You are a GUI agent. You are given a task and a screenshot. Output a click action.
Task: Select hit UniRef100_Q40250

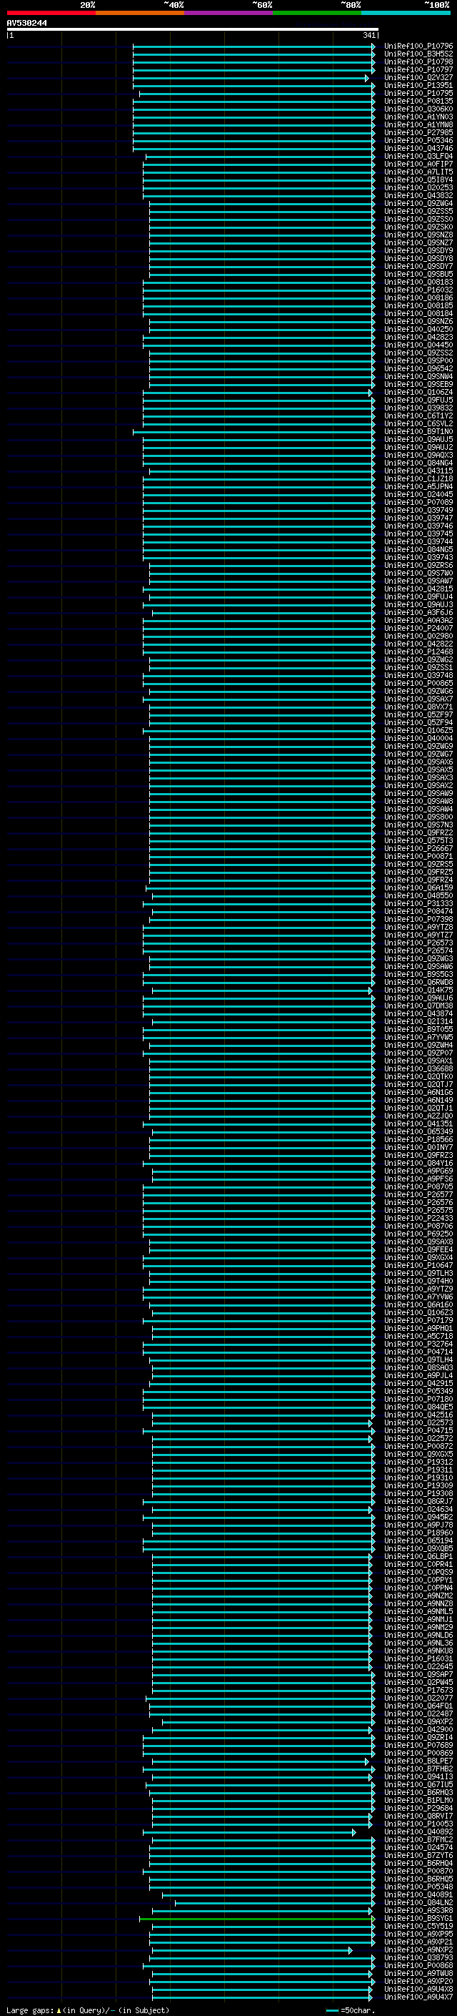(x=418, y=330)
